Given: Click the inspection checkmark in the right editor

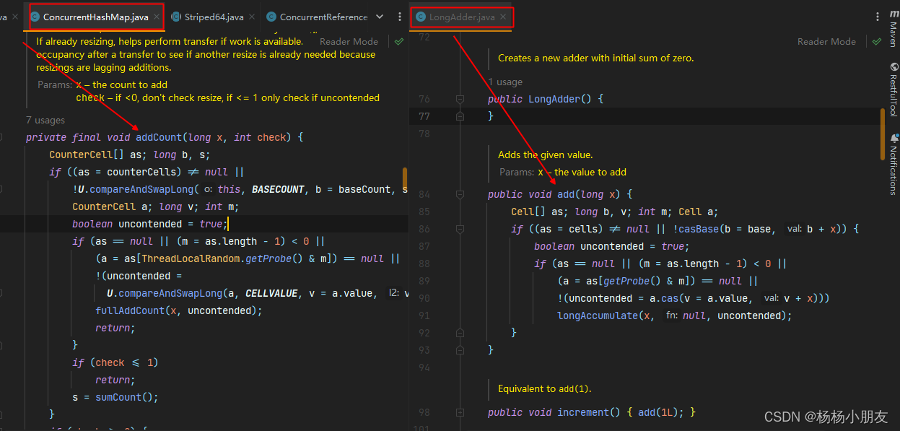Looking at the screenshot, I should tap(875, 42).
